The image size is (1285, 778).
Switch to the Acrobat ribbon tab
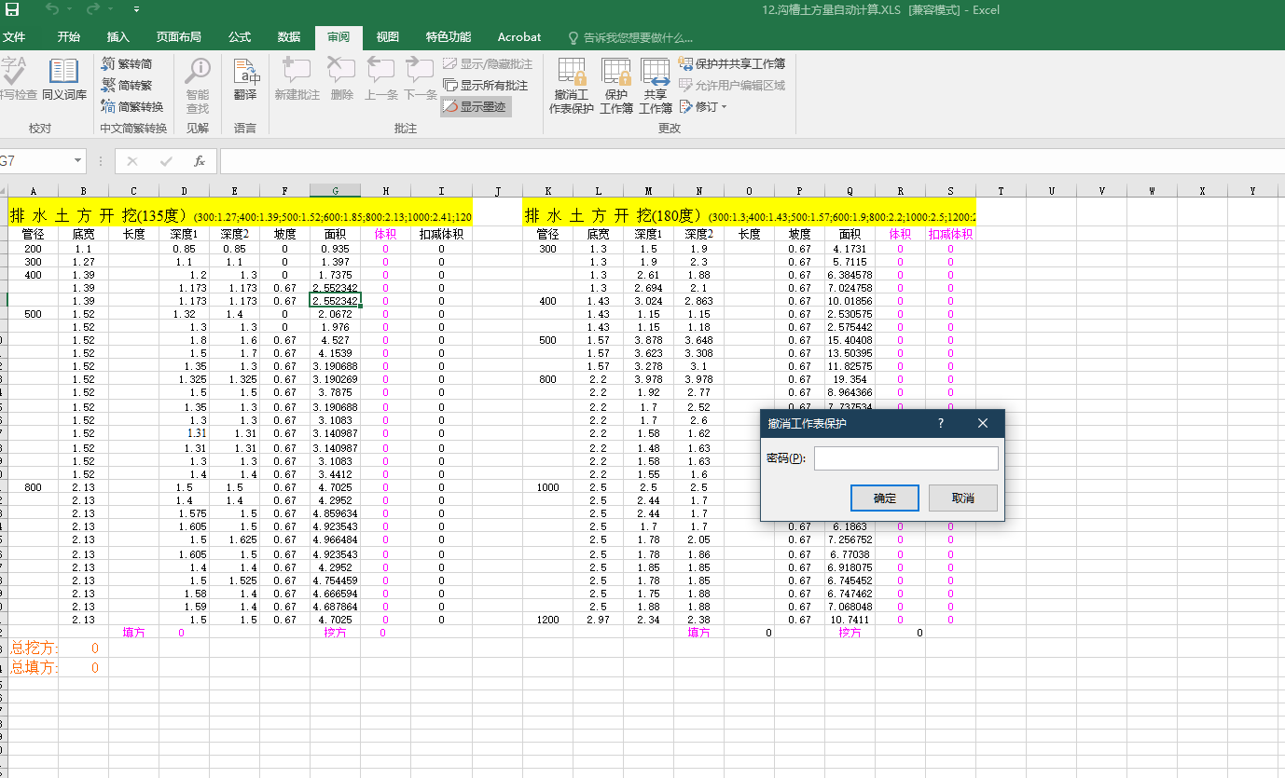[519, 37]
